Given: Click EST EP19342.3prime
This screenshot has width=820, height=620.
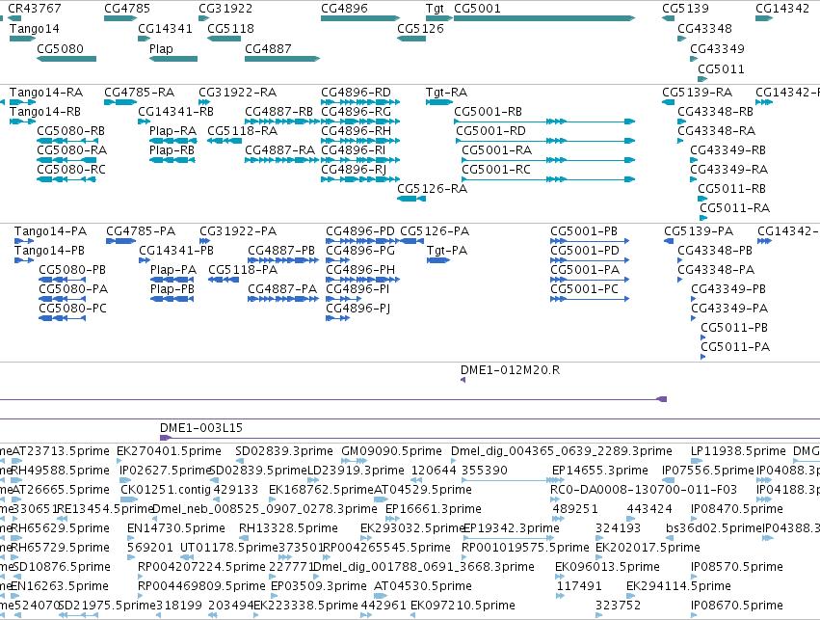Looking at the screenshot, I should 509,538.
